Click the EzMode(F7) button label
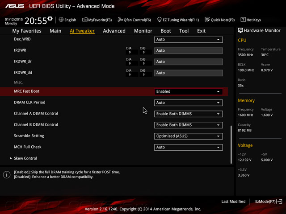The width and height of the screenshot is (286, 214). [x=265, y=202]
